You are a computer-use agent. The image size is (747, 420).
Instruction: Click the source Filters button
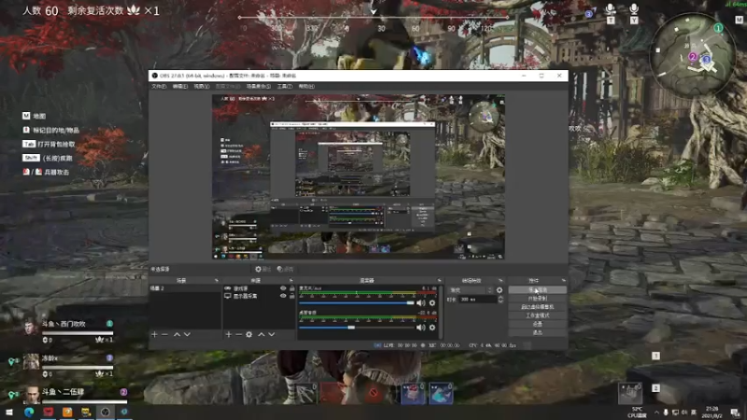(285, 269)
